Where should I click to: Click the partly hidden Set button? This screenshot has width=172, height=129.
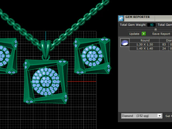[168, 116]
